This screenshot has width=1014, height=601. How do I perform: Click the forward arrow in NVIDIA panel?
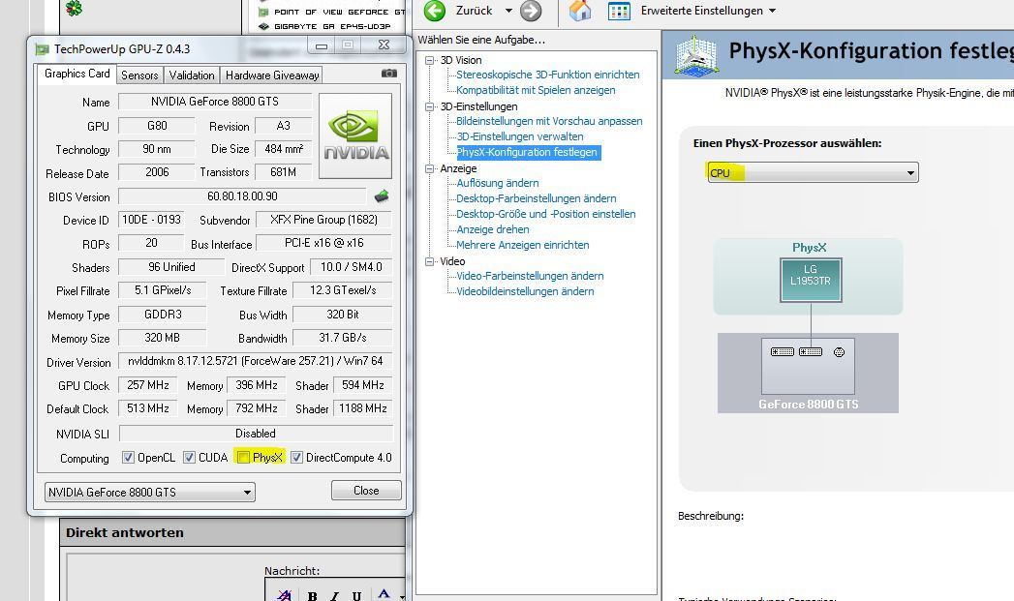(531, 11)
